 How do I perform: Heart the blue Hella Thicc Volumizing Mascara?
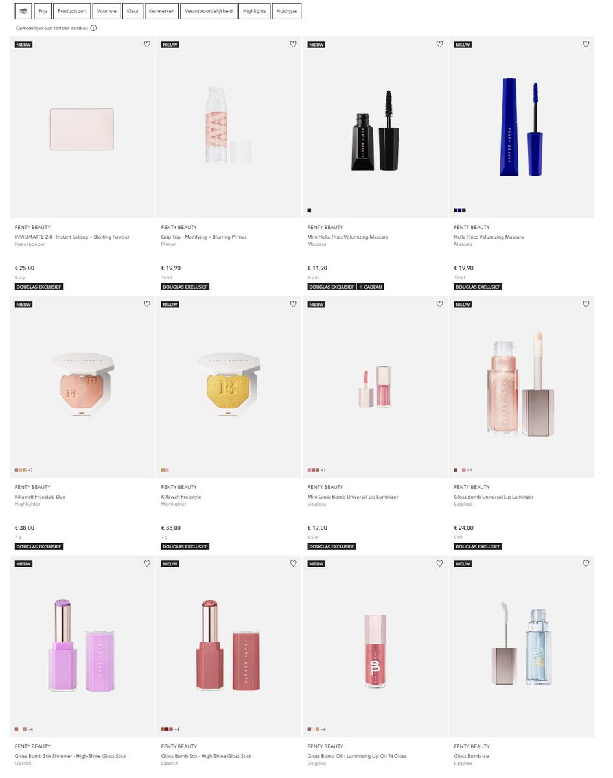coord(586,44)
